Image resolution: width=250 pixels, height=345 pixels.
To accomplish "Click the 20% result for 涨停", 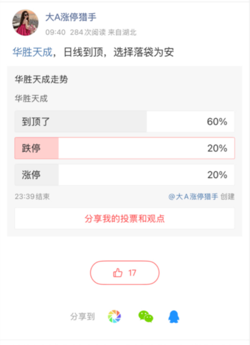I will click(217, 175).
